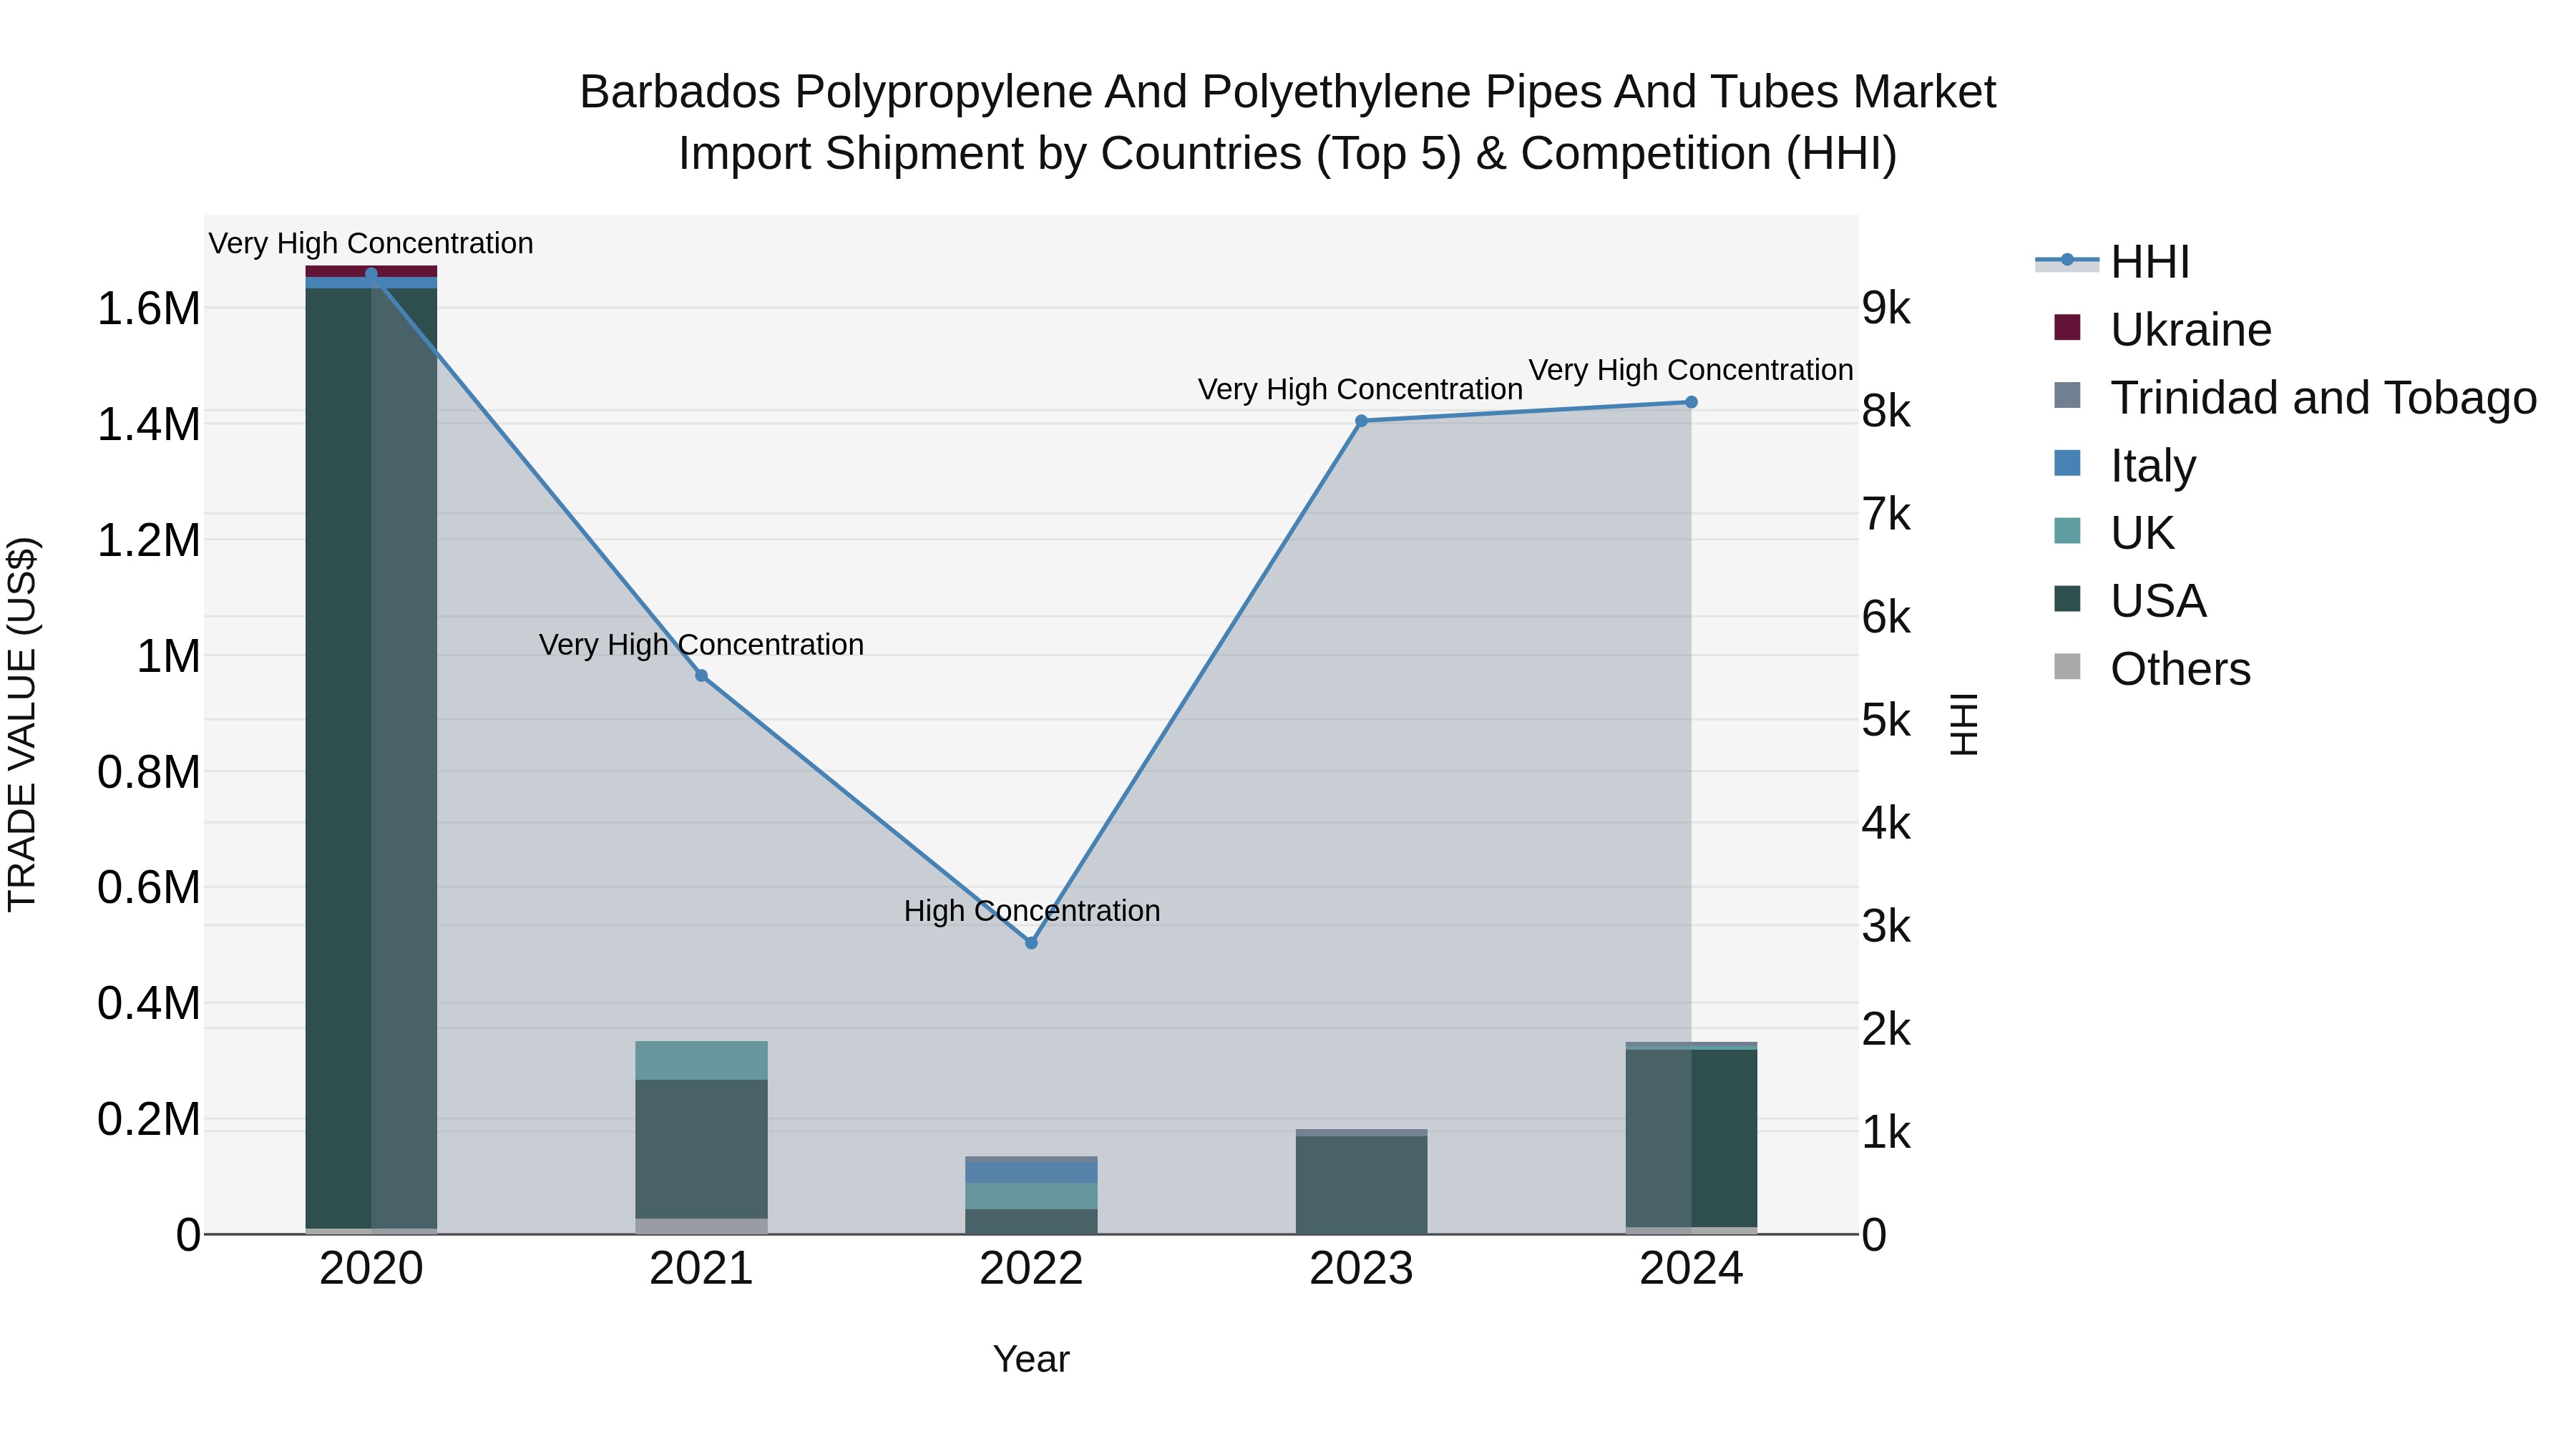Toggle Trinidad and Tobago legend entry

(x=2295, y=397)
